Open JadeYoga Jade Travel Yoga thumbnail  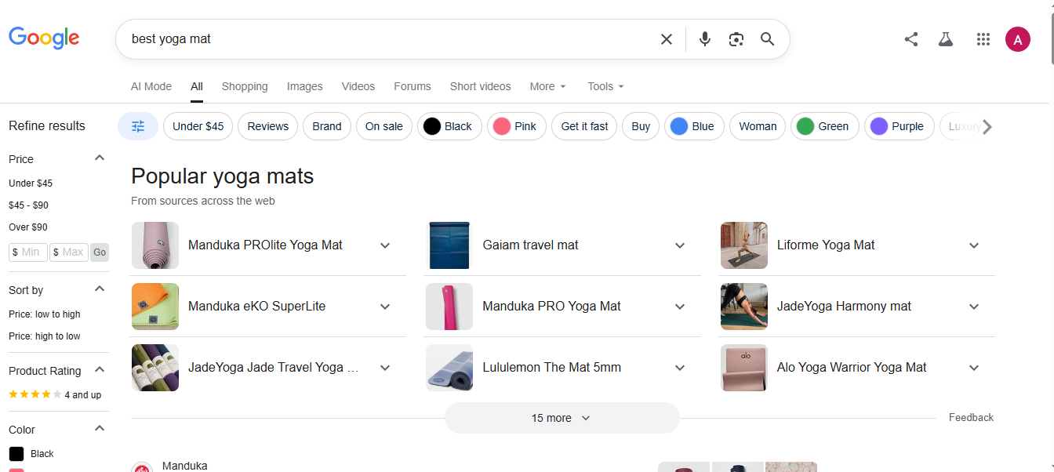[x=155, y=368]
